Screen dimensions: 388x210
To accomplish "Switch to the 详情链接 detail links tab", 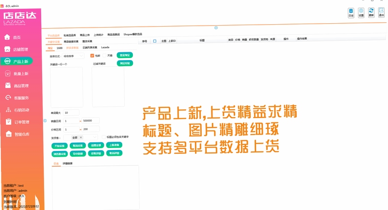I will tap(67, 164).
